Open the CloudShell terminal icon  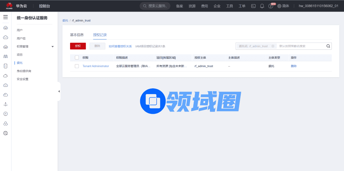[253, 6]
